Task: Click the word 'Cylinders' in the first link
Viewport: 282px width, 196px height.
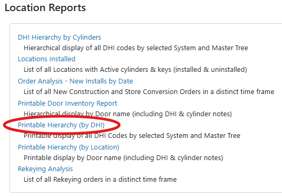Action: [87, 38]
